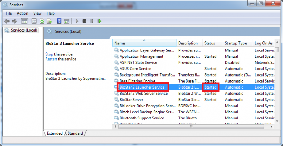Switch to the Standard tab

(x=75, y=133)
